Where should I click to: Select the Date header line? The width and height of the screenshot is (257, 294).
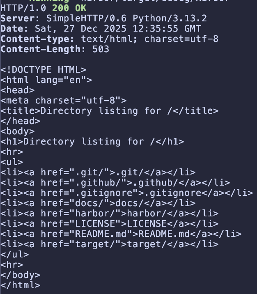(x=101, y=29)
